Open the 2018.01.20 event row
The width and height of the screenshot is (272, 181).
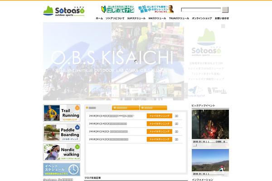[108, 132]
